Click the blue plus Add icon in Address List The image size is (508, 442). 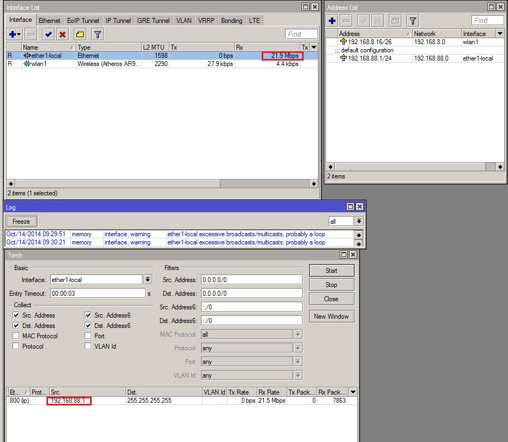point(332,21)
